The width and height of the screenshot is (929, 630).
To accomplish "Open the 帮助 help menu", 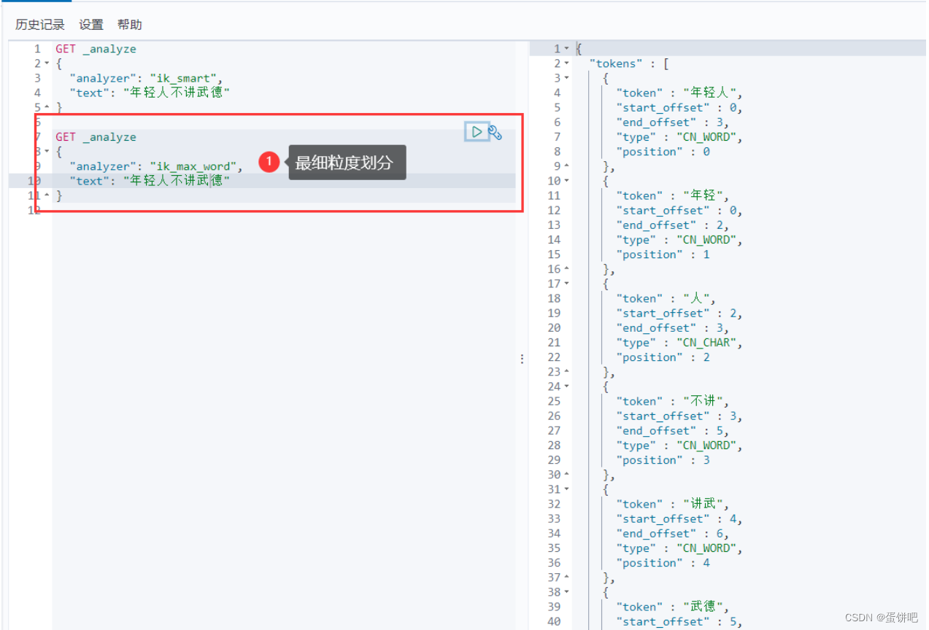I will (129, 25).
